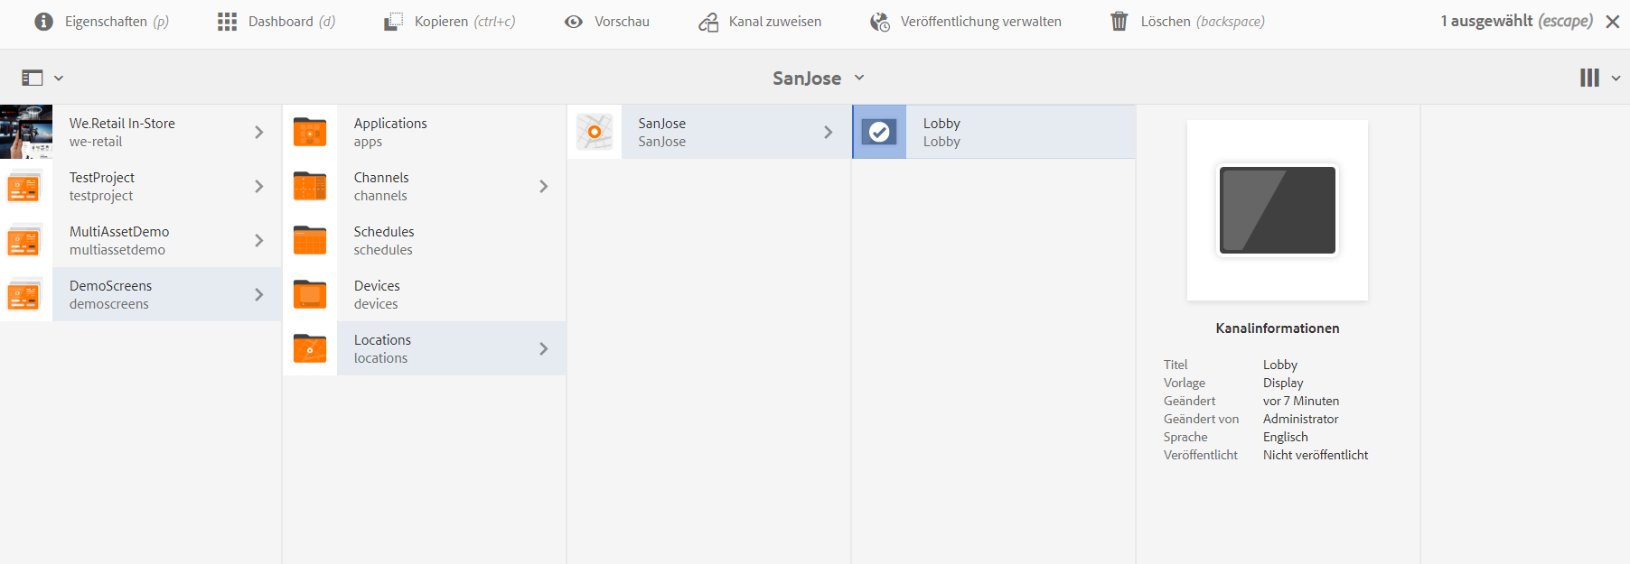Deselect all with the escape X
Image resolution: width=1630 pixels, height=564 pixels.
point(1613,22)
